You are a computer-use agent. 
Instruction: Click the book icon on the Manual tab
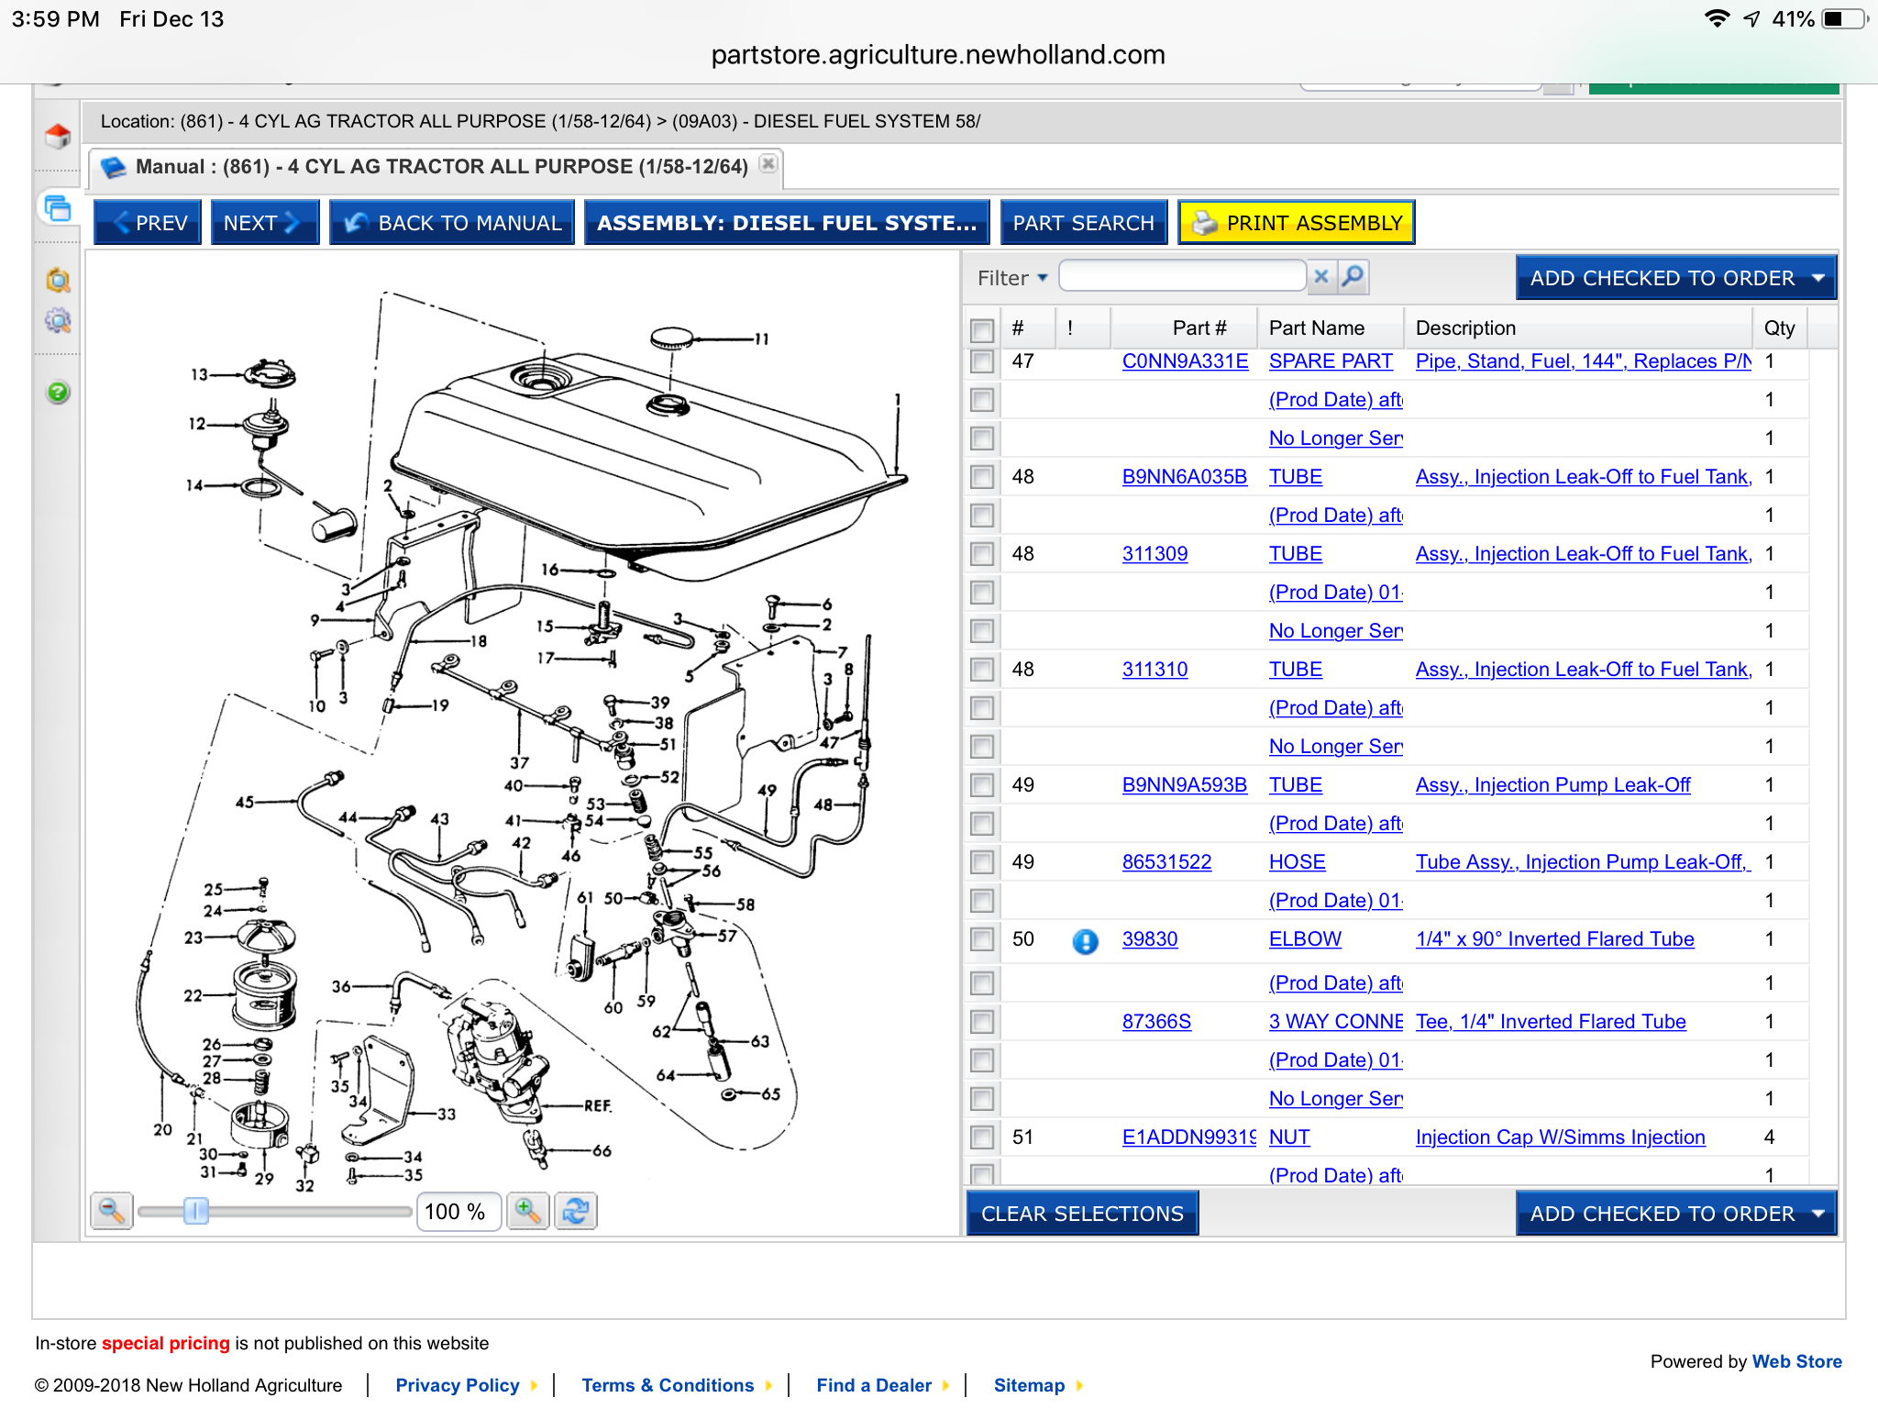pyautogui.click(x=114, y=167)
